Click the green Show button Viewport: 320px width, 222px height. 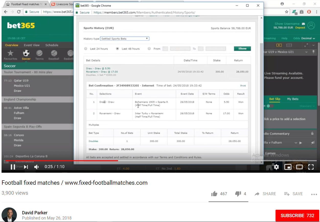coord(242,49)
